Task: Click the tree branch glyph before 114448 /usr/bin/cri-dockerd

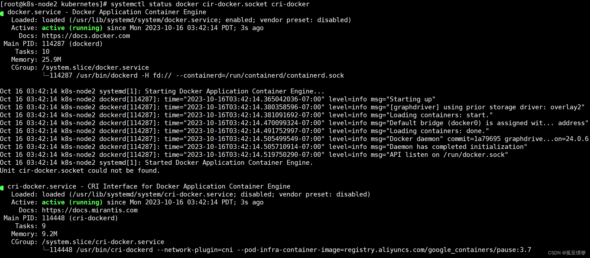Action: pos(46,249)
